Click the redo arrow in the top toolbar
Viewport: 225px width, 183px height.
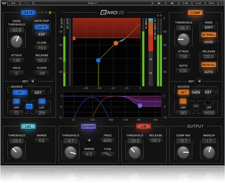coord(26,3)
